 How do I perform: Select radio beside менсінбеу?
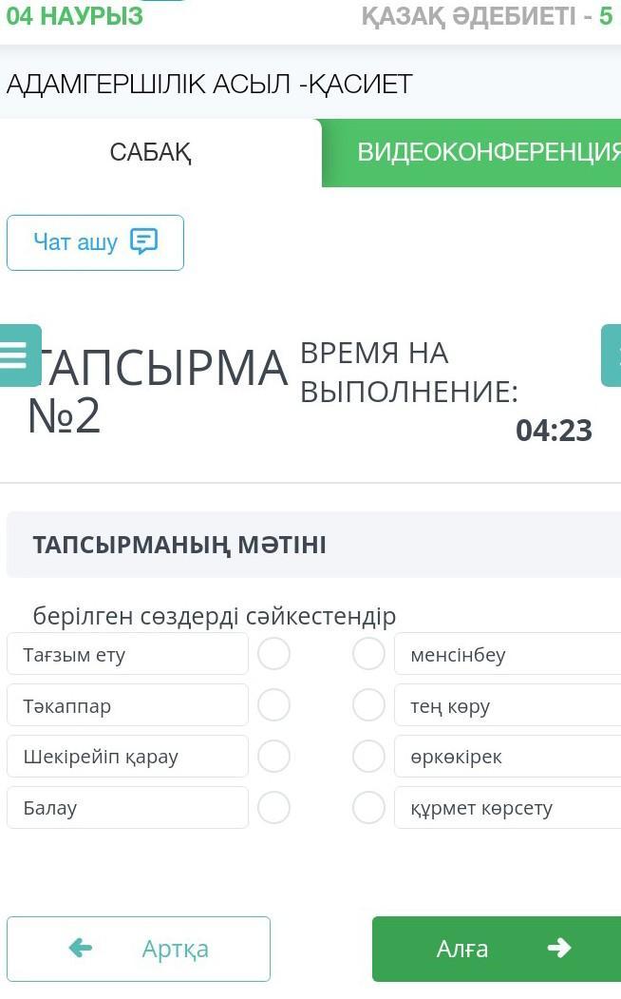click(x=368, y=654)
